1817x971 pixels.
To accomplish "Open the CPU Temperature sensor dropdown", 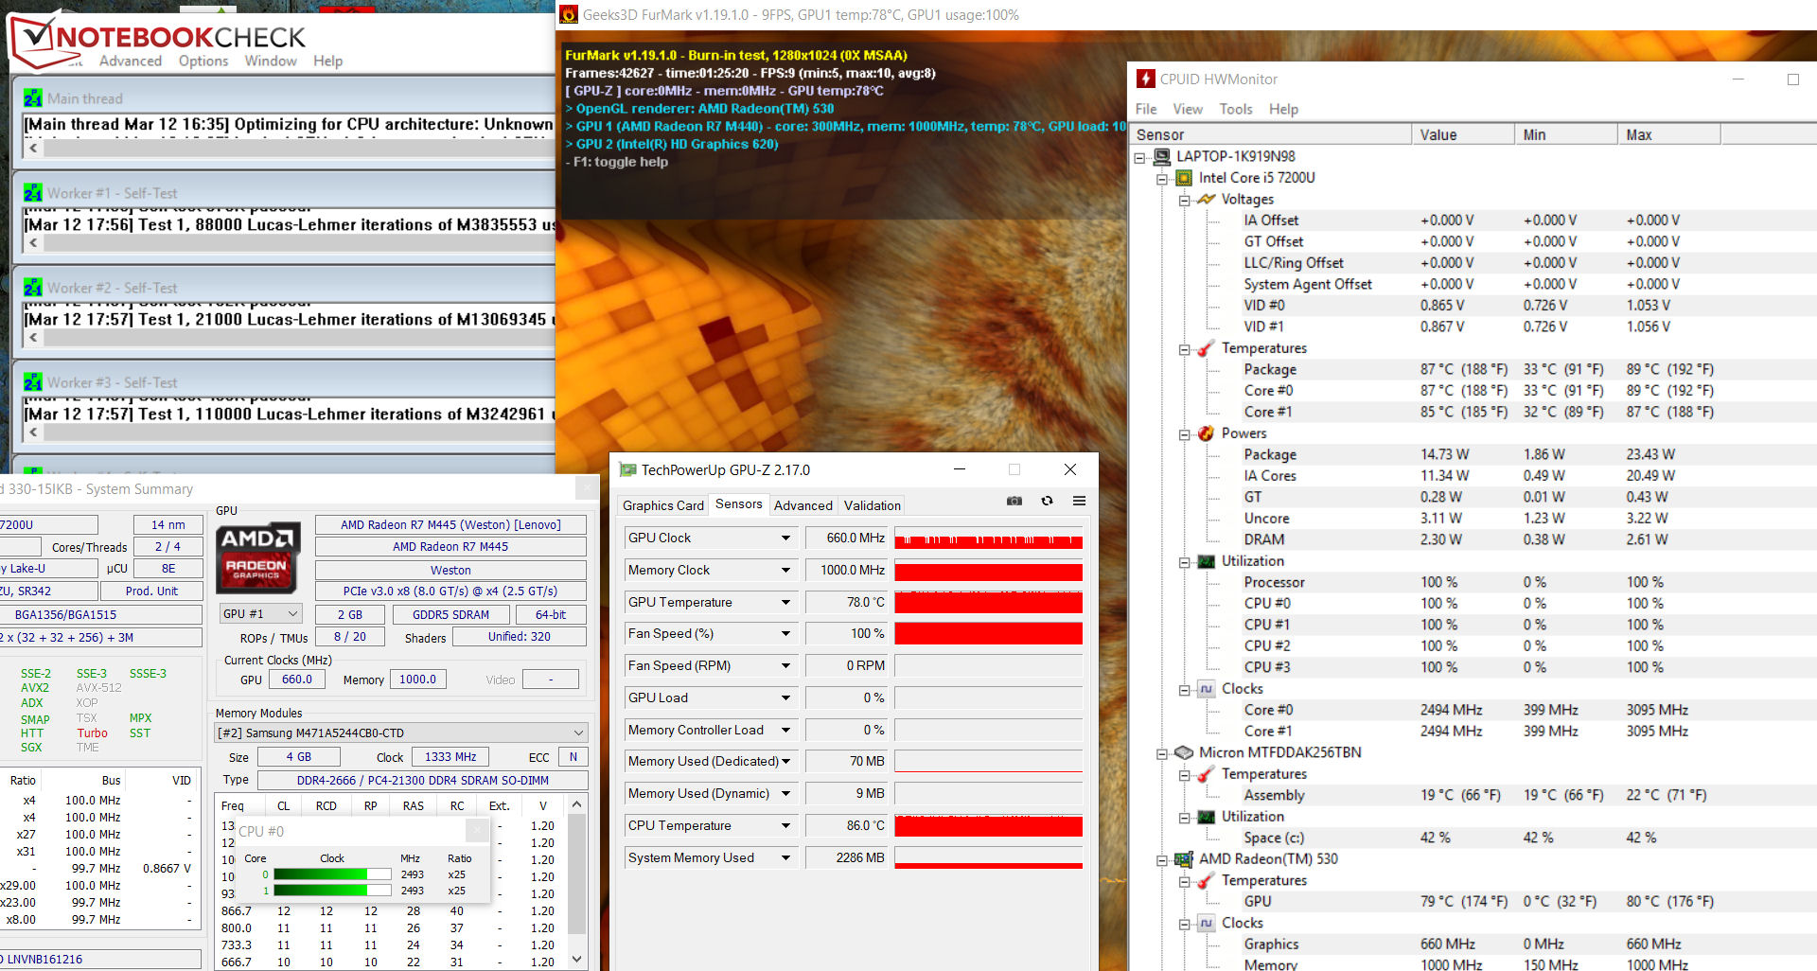I will click(x=785, y=825).
